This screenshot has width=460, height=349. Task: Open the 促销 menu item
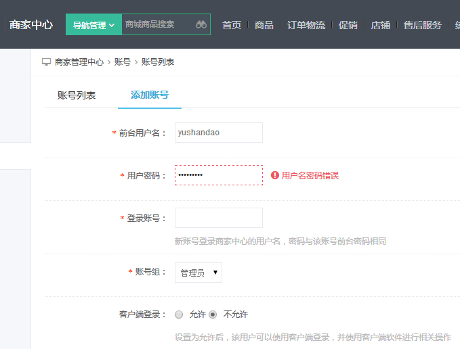pos(348,25)
